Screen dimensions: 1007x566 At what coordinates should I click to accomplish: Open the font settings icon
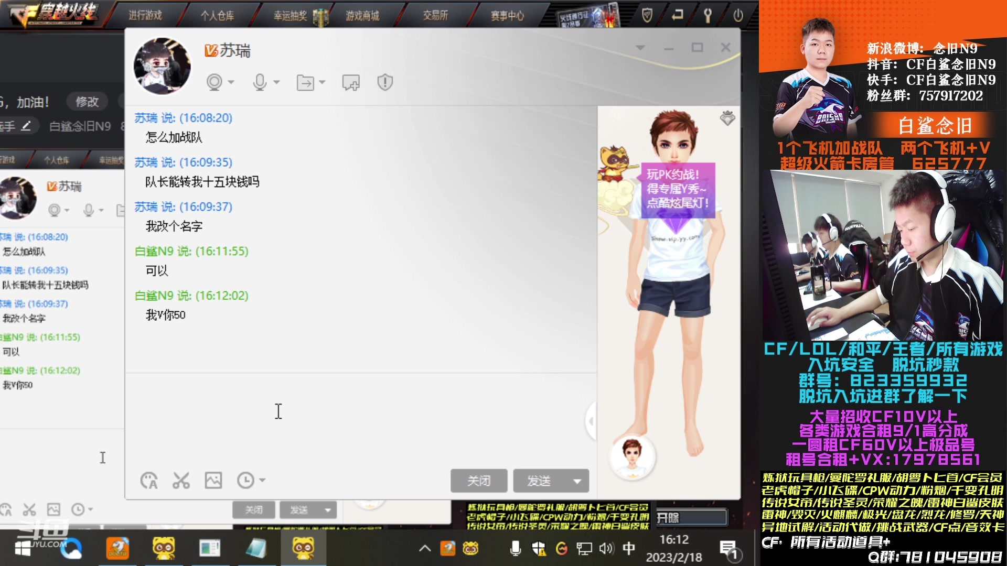[x=149, y=480]
